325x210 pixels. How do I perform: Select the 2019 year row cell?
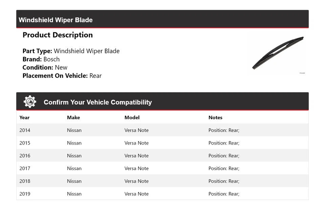(25, 194)
